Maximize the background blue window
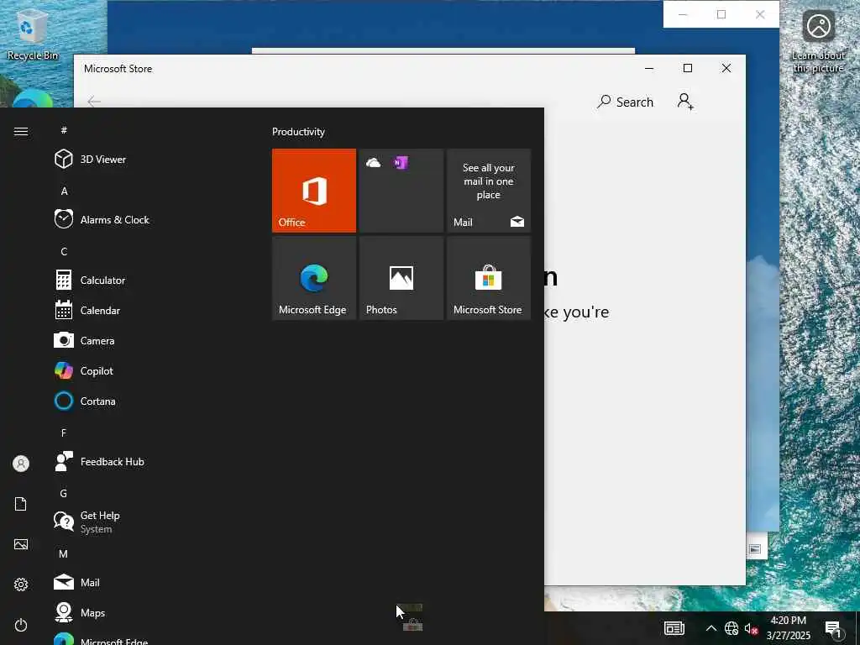Viewport: 860px width, 645px height. [721, 15]
